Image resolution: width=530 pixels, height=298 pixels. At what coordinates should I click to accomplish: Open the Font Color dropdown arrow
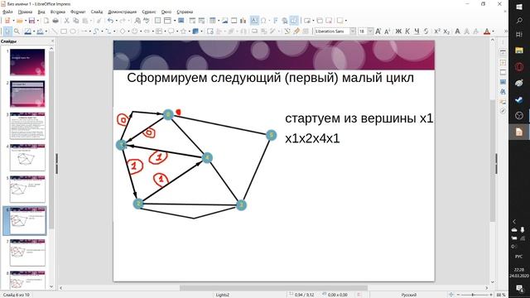[493, 31]
